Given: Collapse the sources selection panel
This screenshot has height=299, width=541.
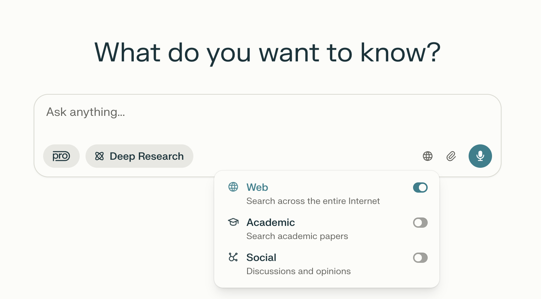Looking at the screenshot, I should click(x=427, y=156).
